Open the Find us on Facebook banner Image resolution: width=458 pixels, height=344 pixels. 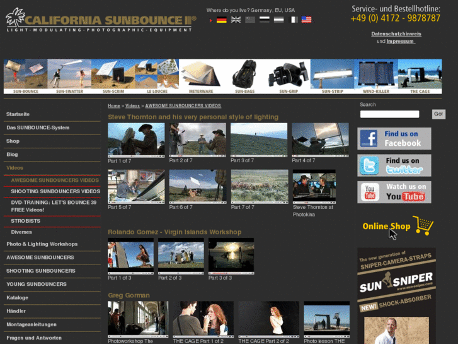click(x=394, y=138)
